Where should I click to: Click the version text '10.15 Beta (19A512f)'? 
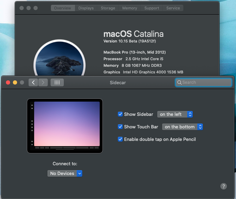pos(137,41)
